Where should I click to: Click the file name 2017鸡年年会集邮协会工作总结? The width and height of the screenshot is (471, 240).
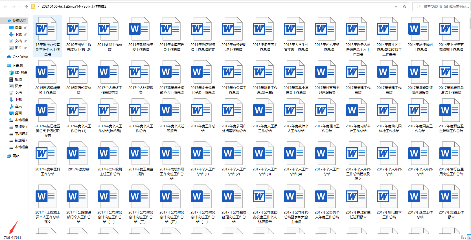[172, 90]
